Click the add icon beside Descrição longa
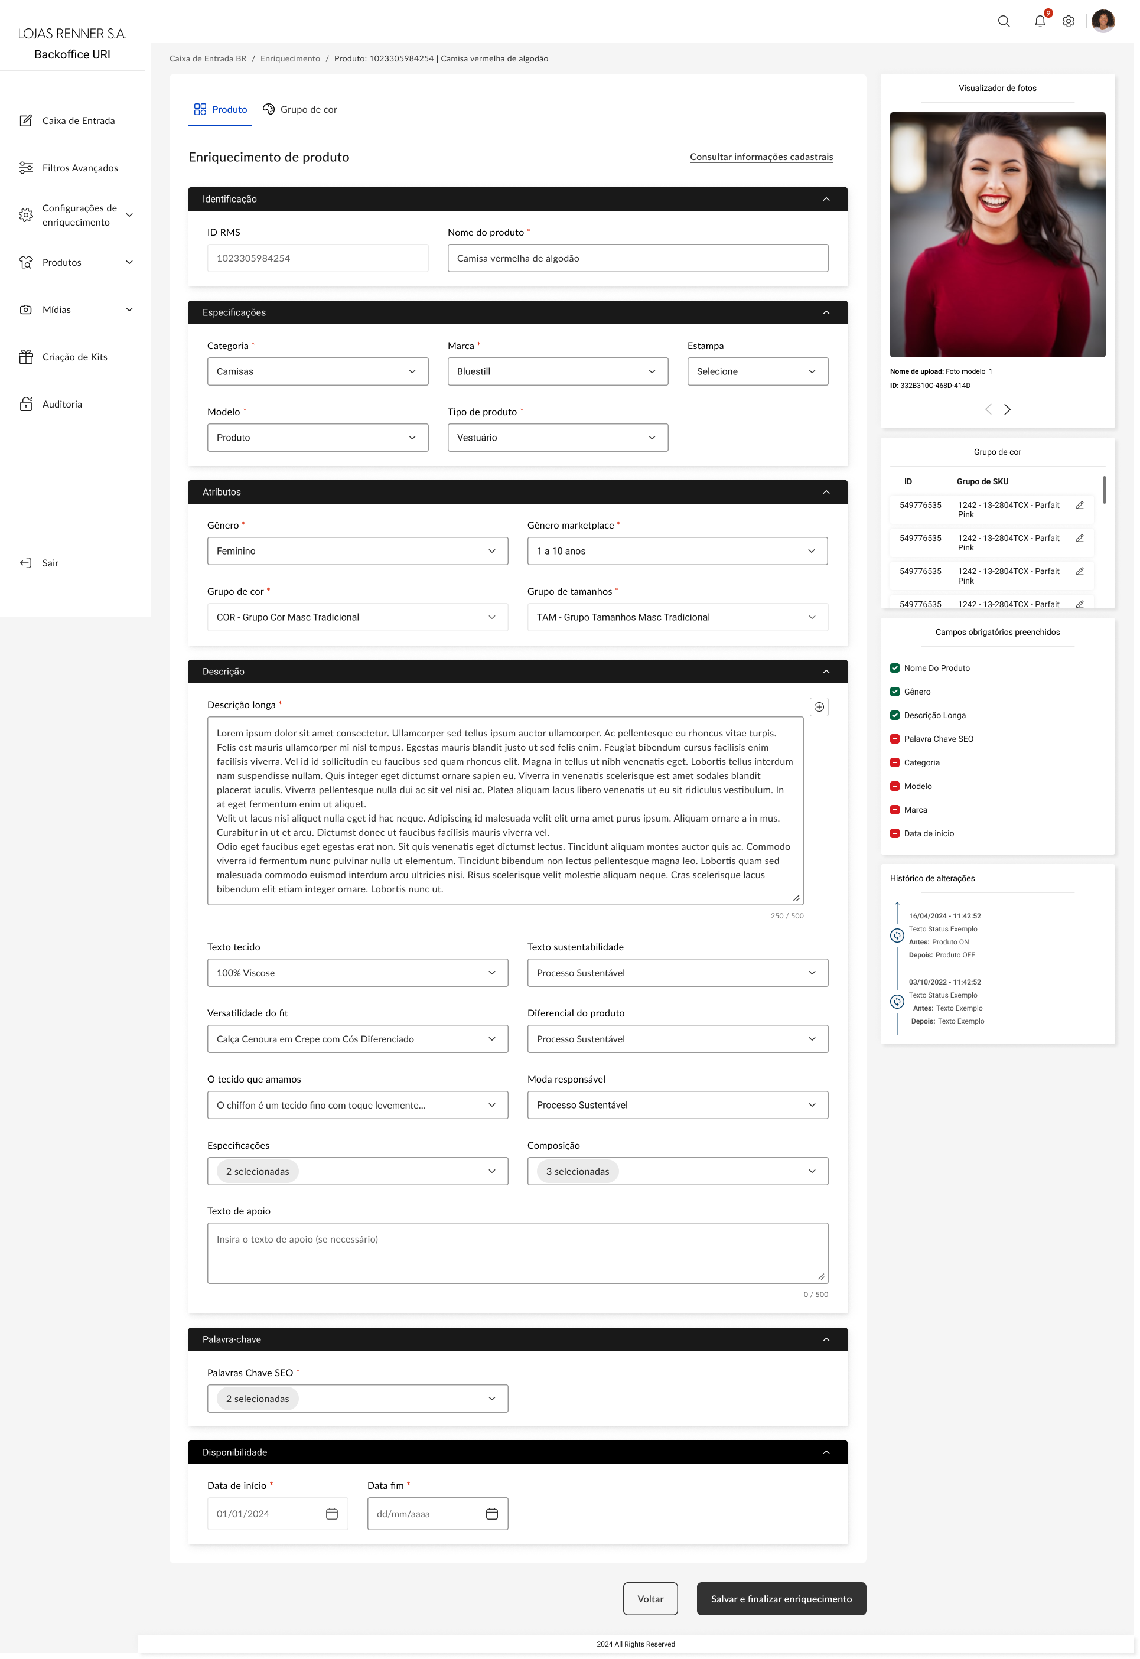Screen dimensions: 1140x1659 (819, 706)
